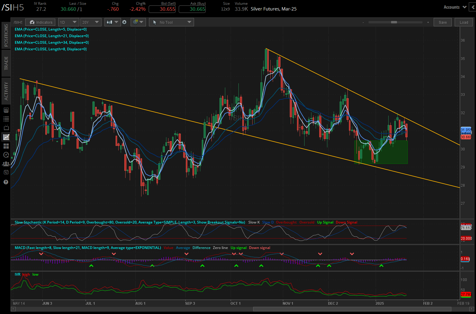Open the four-square grid icon in sidebar

(x=6, y=146)
